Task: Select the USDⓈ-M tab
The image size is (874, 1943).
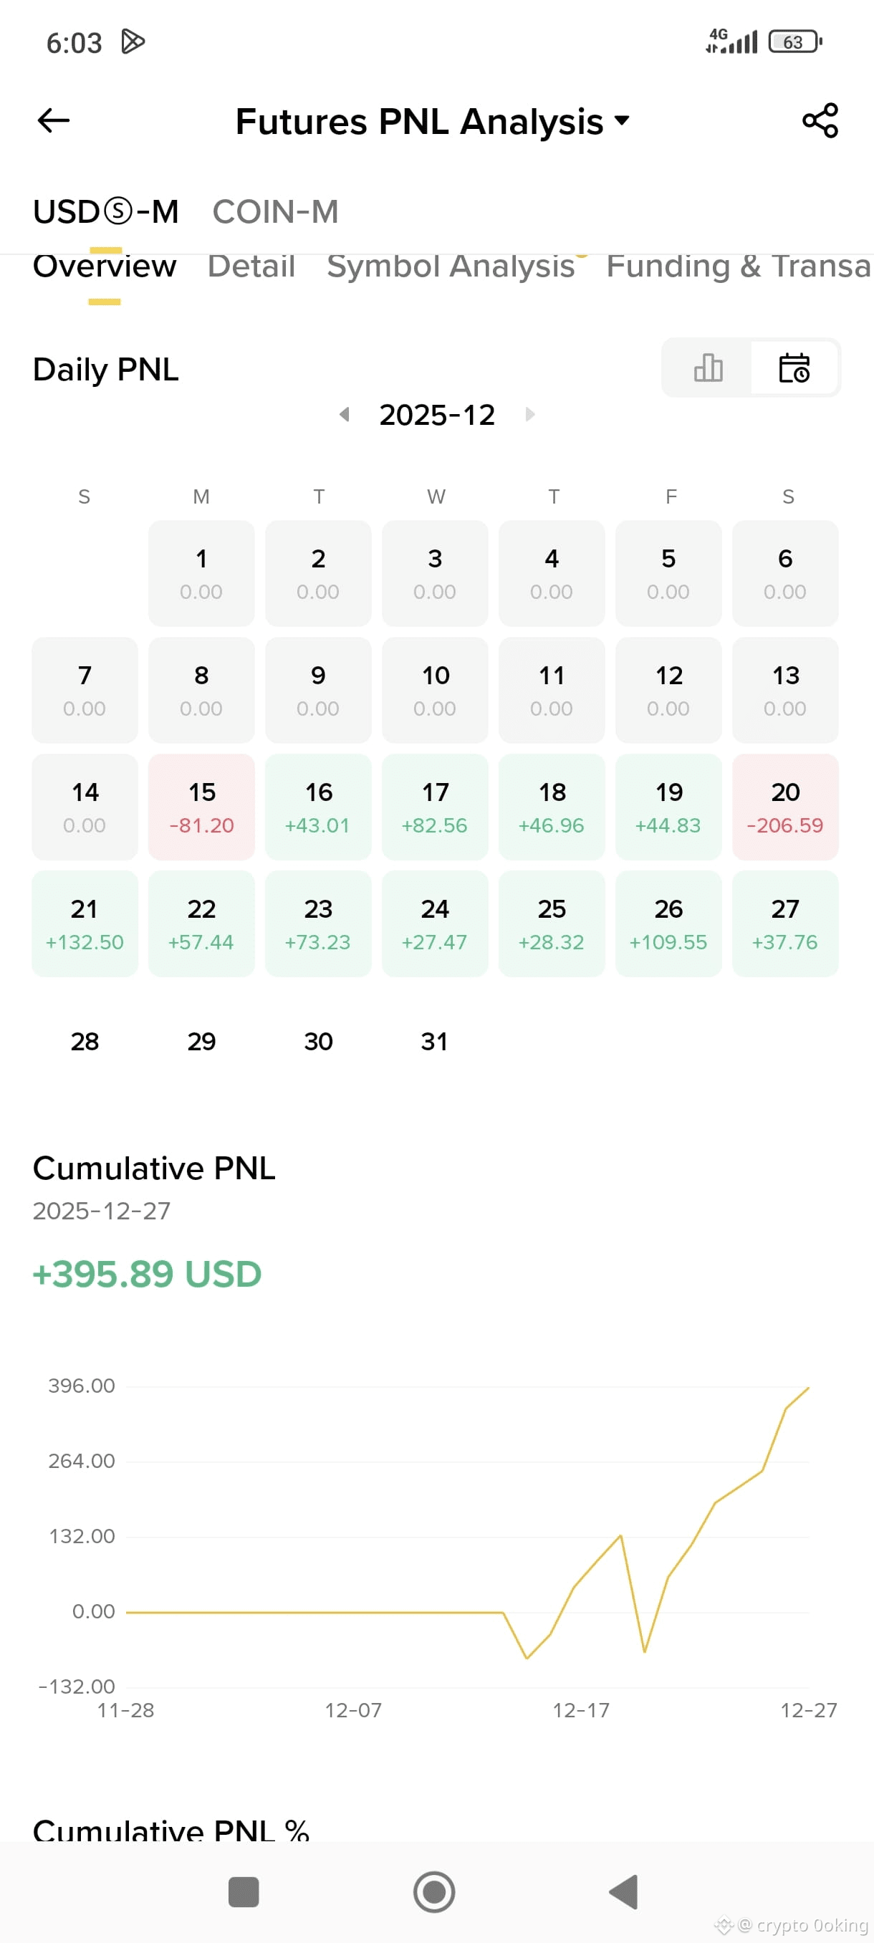Action: pos(105,212)
